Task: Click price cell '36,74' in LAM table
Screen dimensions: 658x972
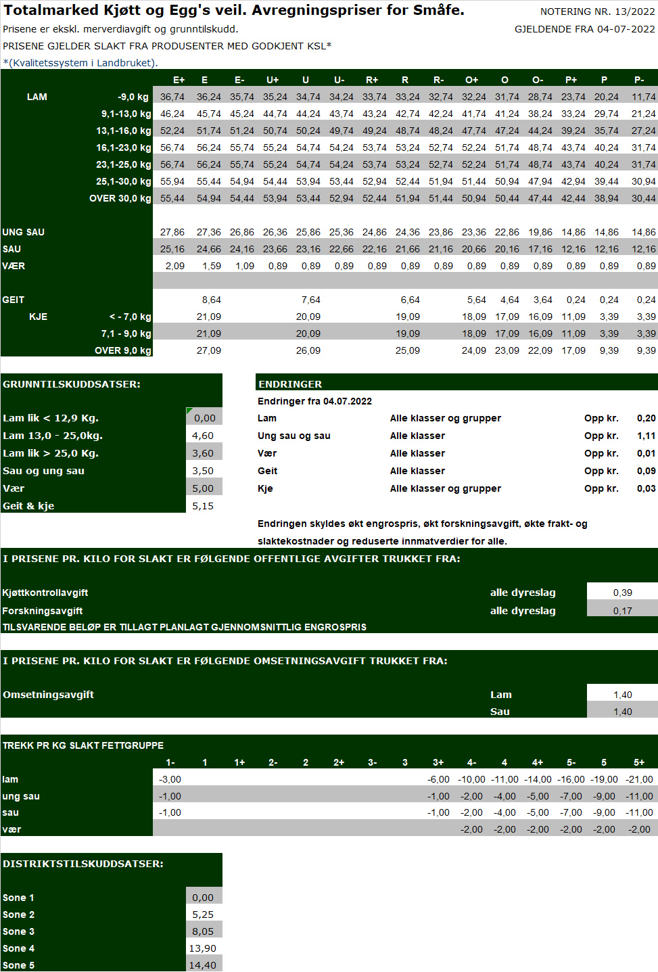Action: [x=172, y=97]
